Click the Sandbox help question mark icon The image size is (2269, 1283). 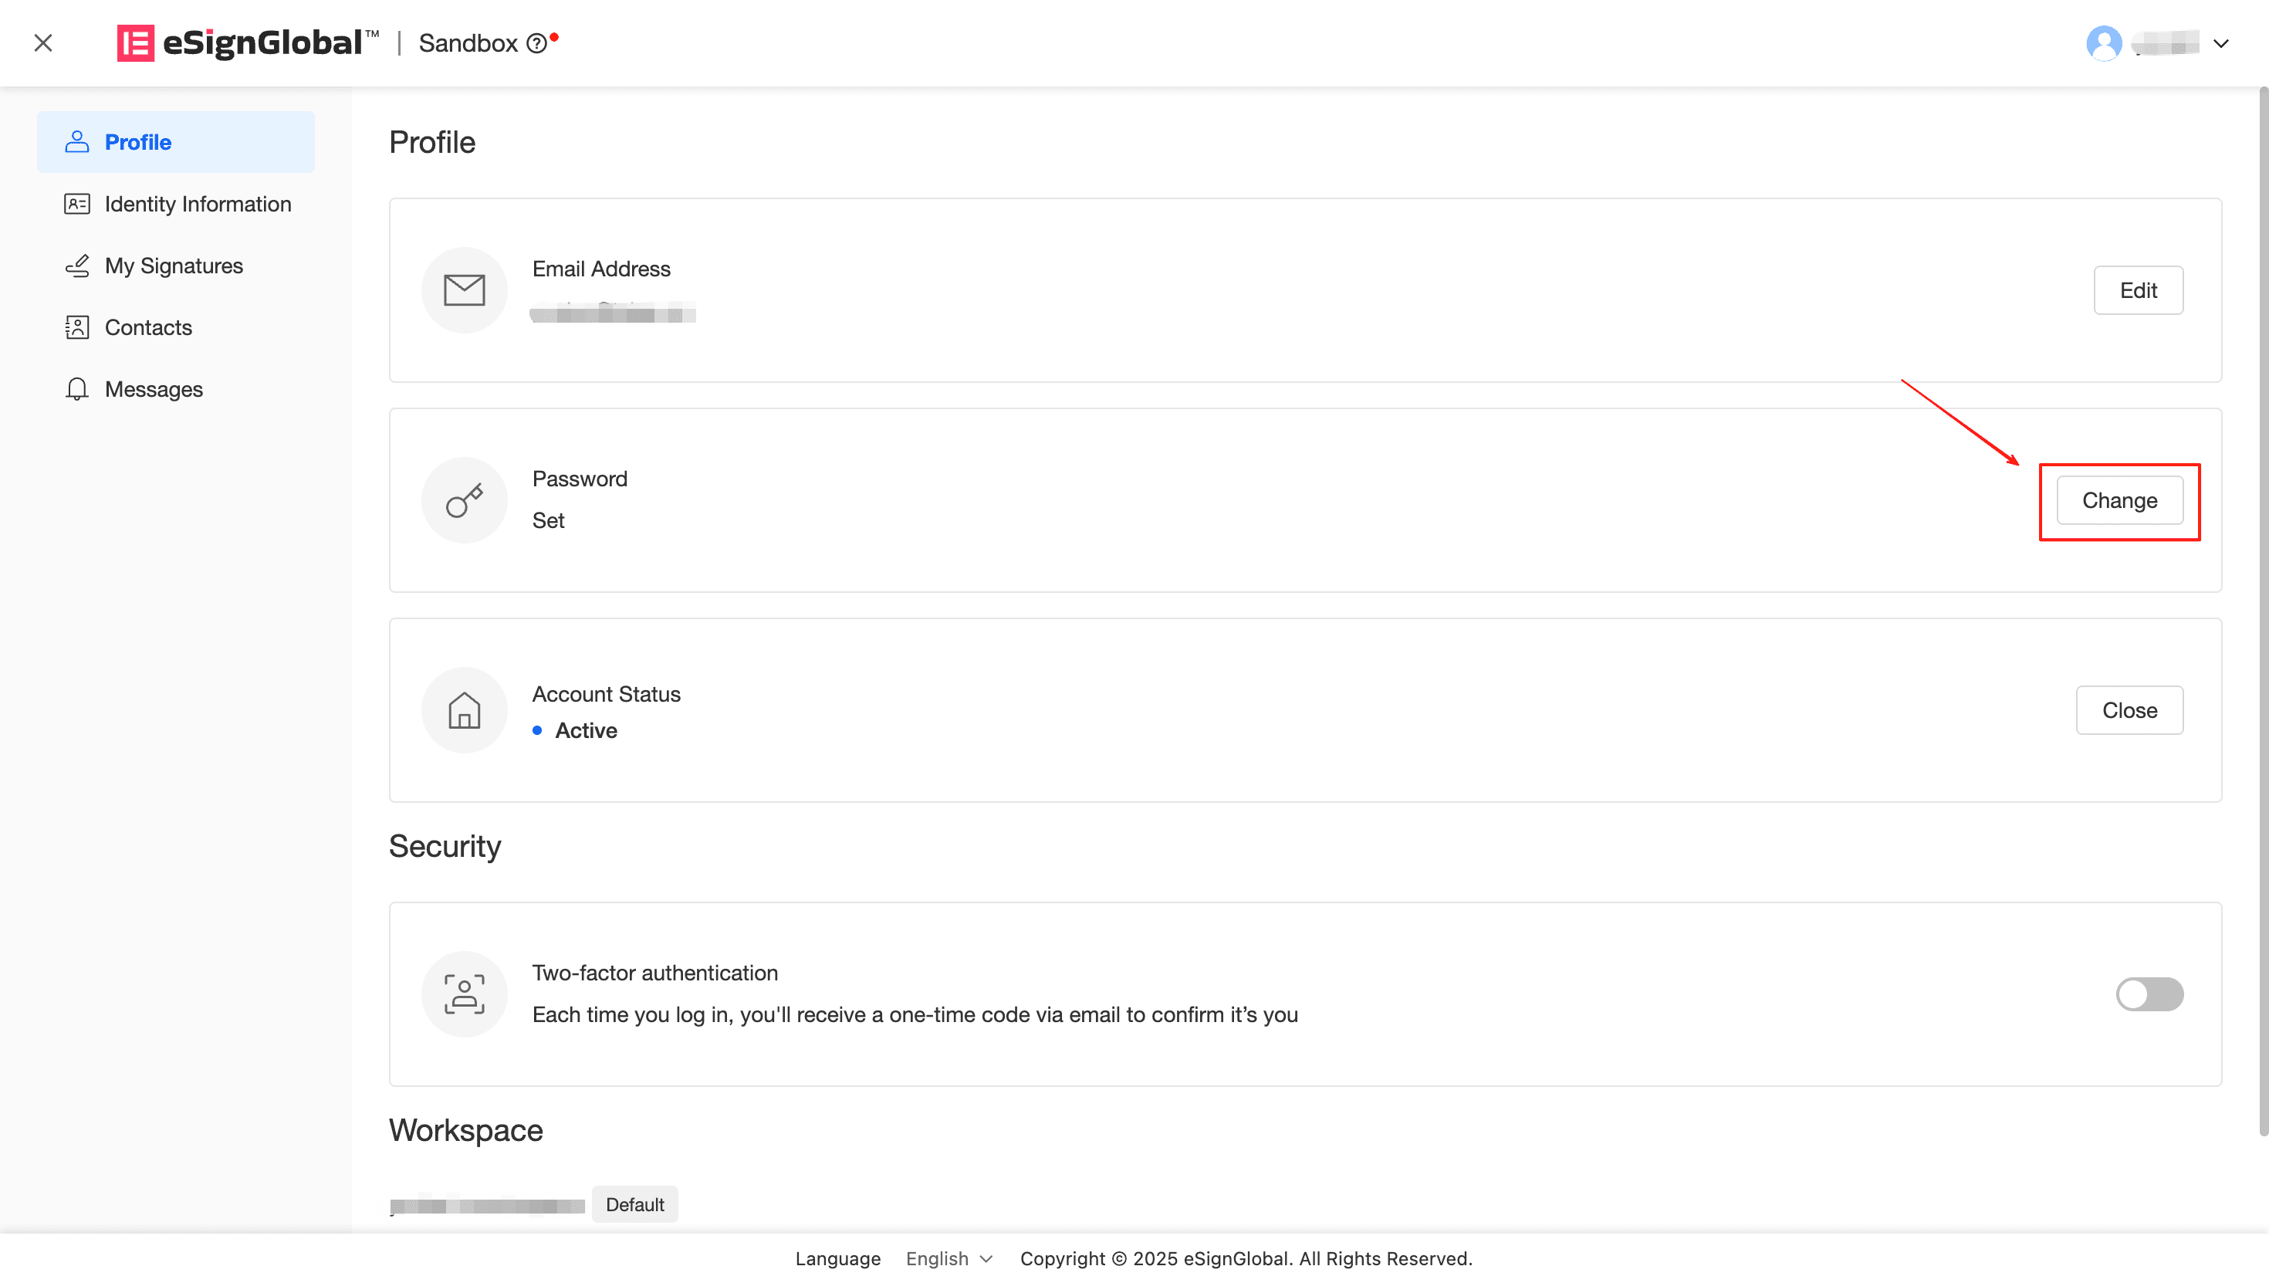(536, 43)
